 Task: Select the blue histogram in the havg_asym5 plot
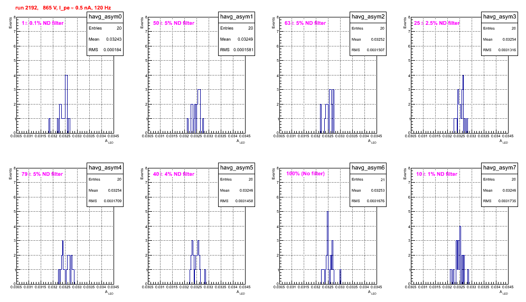[x=198, y=262]
